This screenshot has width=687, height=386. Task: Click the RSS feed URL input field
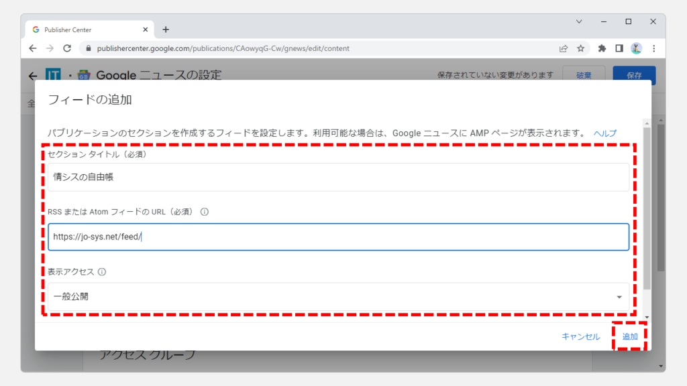338,237
